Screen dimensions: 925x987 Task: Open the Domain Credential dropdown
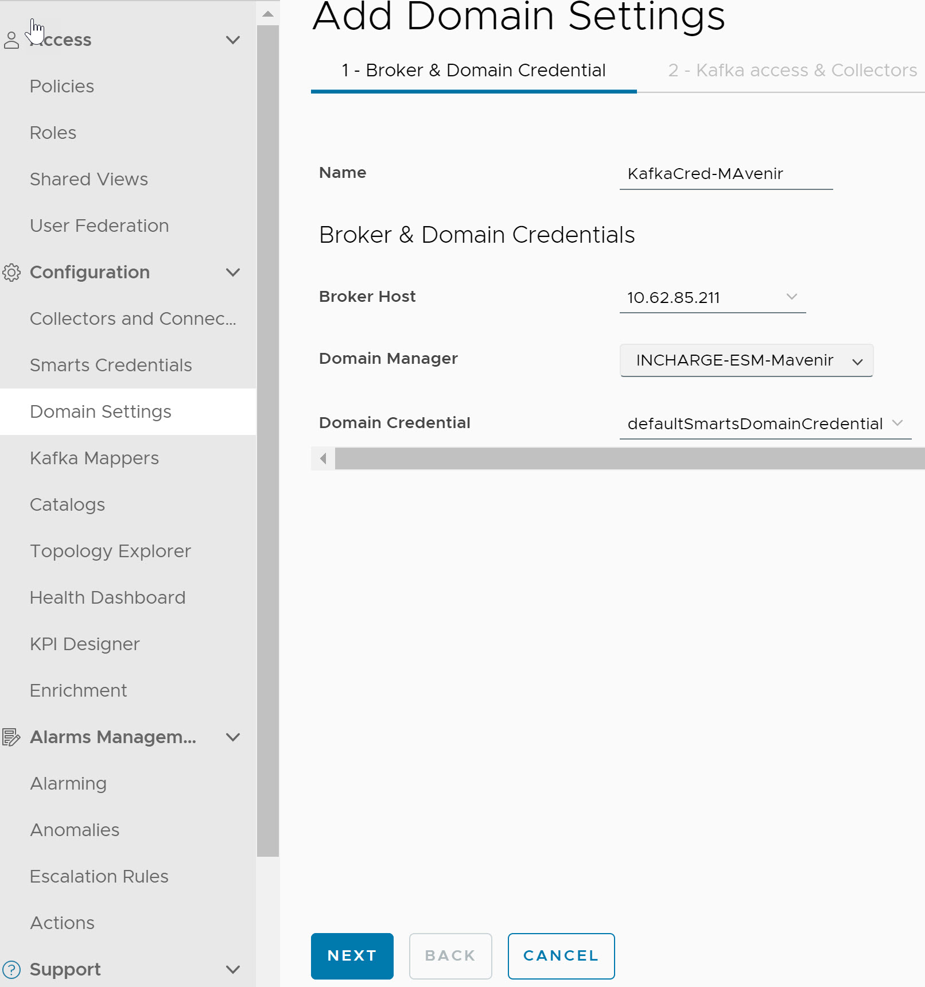pos(765,424)
